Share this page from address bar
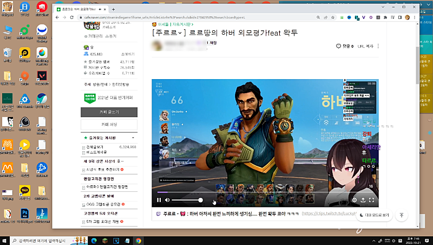The image size is (433, 245). 326,17
